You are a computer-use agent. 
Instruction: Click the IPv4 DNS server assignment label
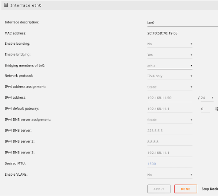pos(28,119)
